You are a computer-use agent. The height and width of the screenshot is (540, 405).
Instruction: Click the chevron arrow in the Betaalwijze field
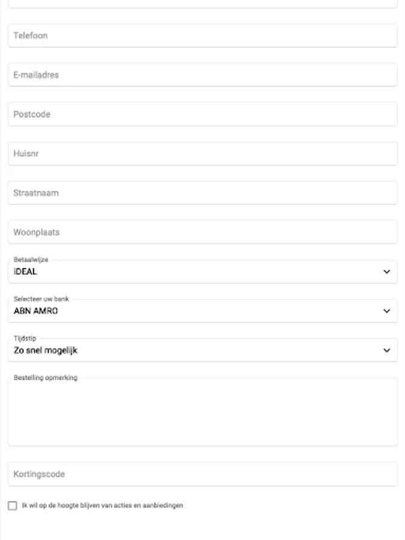tap(386, 272)
